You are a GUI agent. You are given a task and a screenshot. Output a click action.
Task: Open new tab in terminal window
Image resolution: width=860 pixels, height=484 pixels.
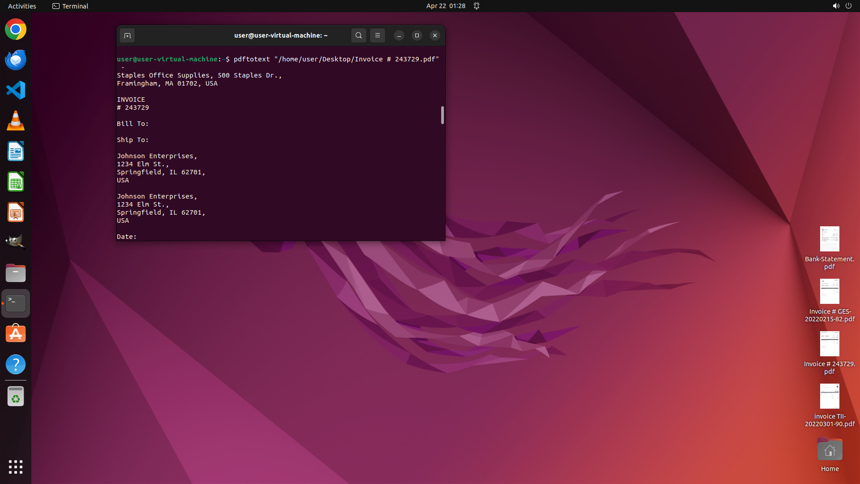(127, 35)
